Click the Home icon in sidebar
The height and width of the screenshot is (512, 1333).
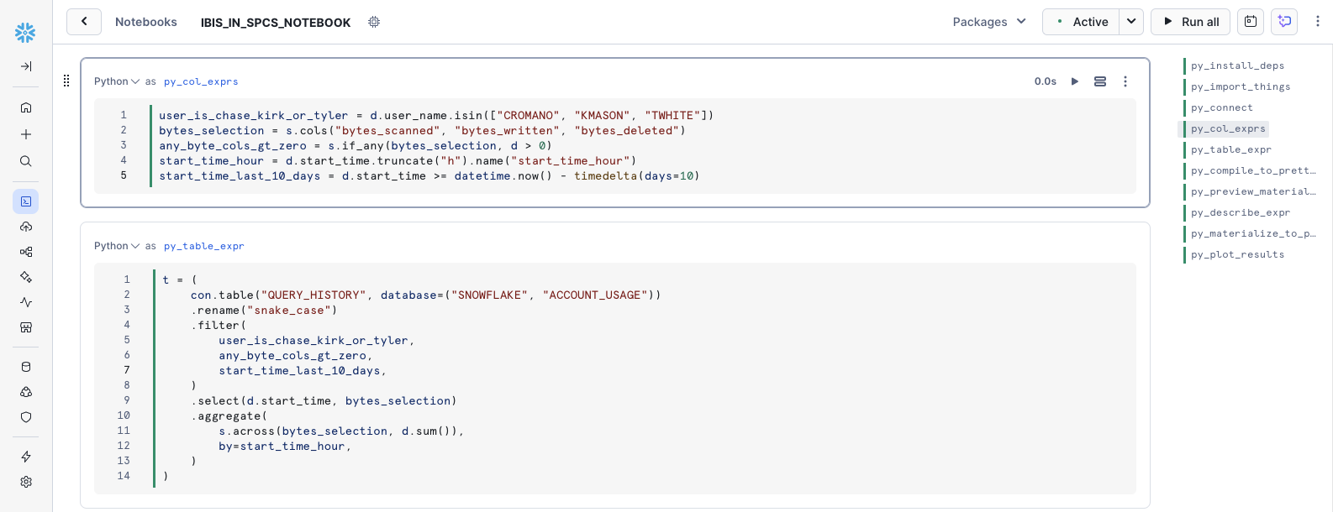[26, 107]
